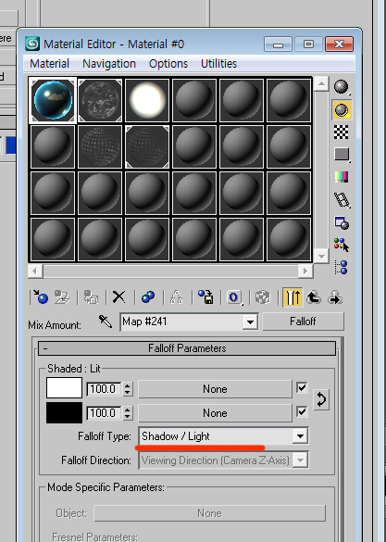Click the sample slots scroll-left arrow
386x542 pixels.
[35, 271]
